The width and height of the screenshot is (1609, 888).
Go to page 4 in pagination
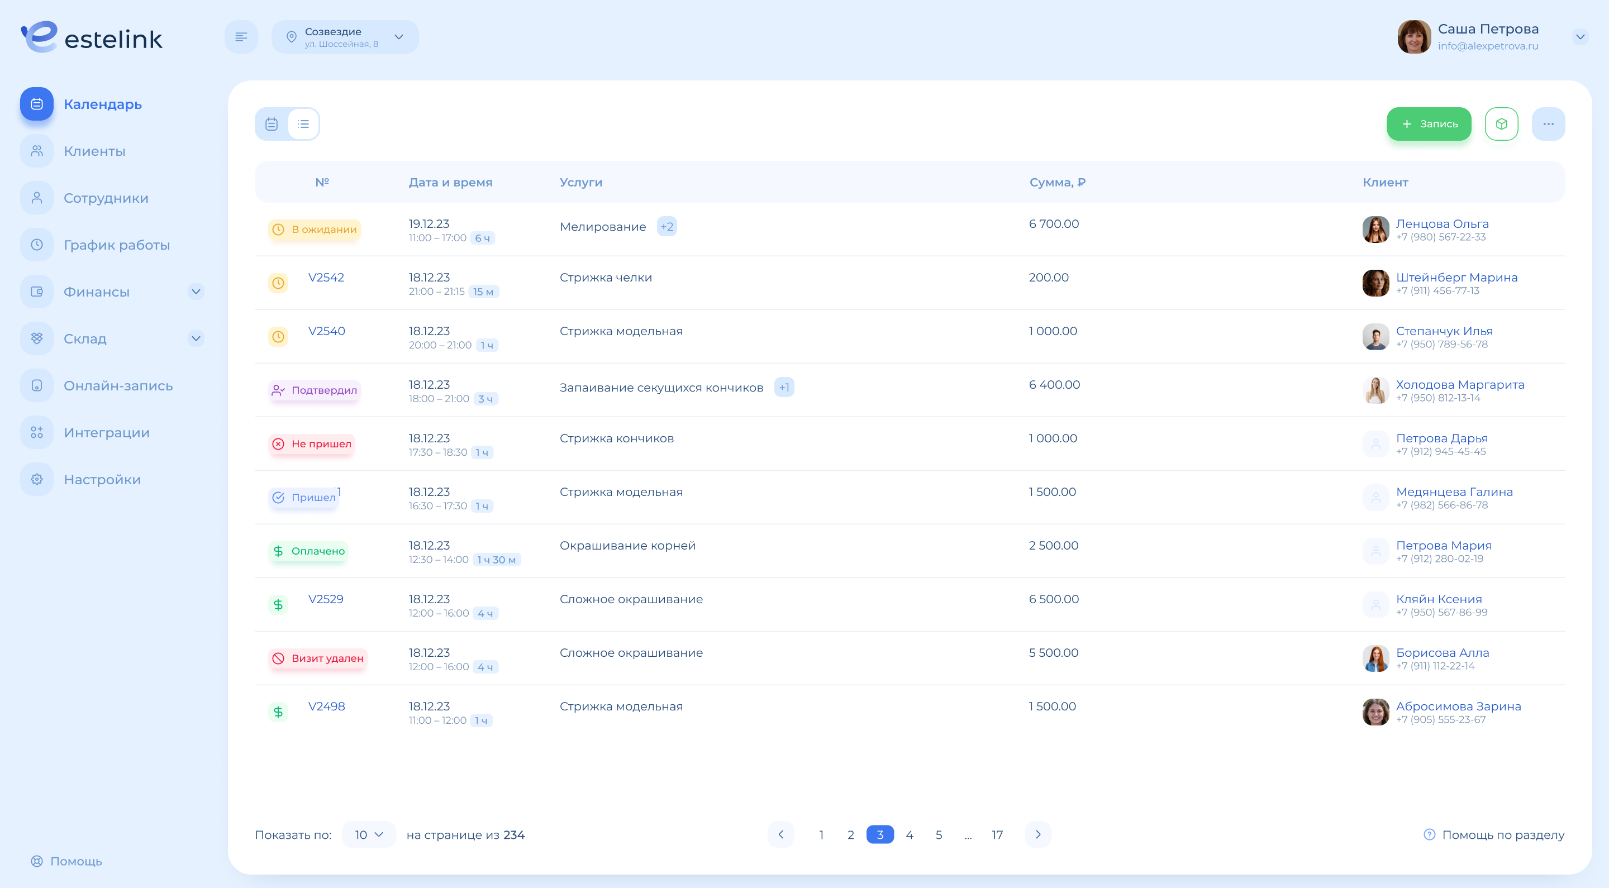tap(910, 834)
